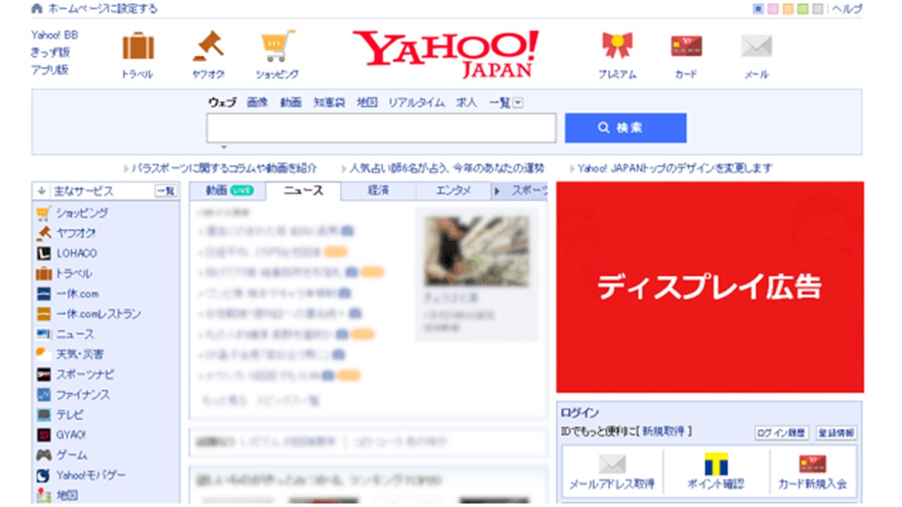Viewport: 902px width, 507px height.
Task: Switch to the エンタメ tab
Action: click(453, 191)
